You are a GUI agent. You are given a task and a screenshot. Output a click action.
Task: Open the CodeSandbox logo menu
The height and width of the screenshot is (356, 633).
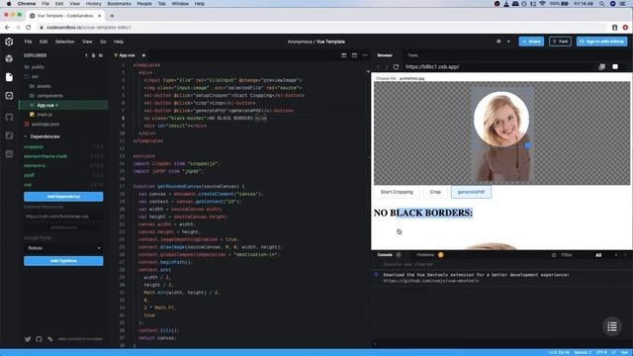point(9,42)
